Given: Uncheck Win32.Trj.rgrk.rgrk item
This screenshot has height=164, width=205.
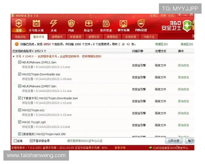Looking at the screenshot, I should coord(19,122).
